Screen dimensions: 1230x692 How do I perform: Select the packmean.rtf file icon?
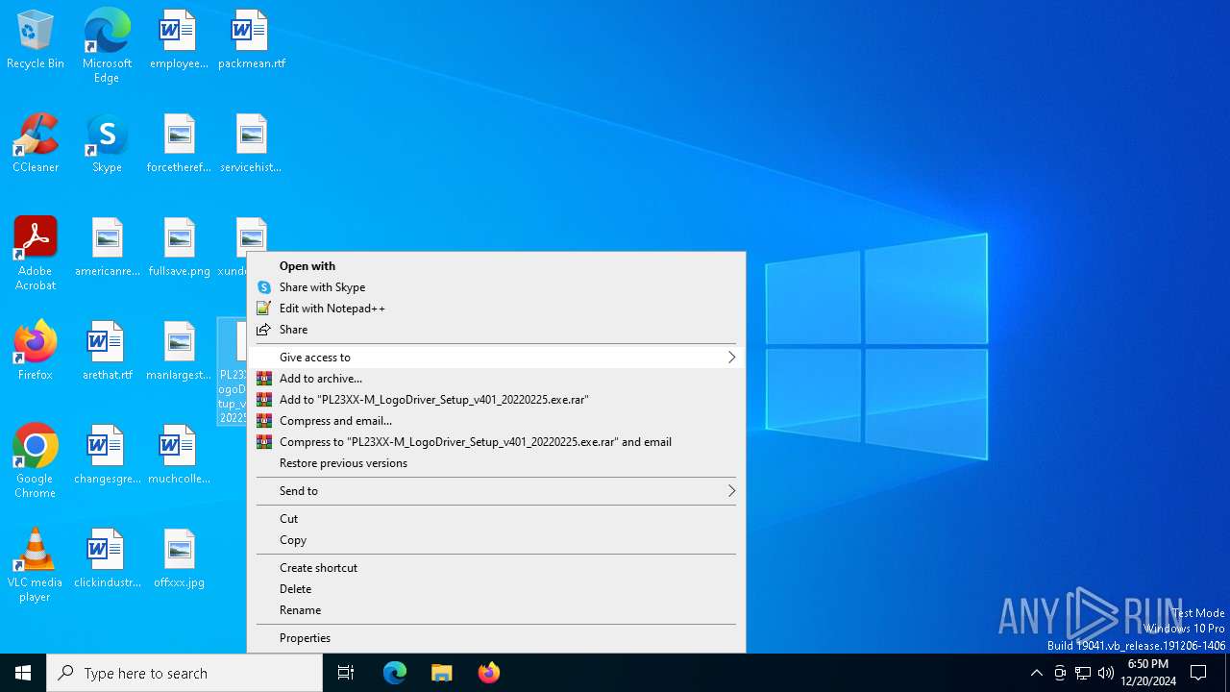click(x=251, y=40)
